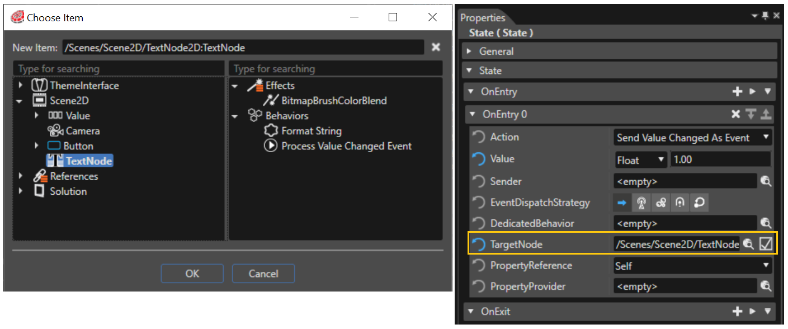788x329 pixels.
Task: Collapse the Scene2D tree arrow
Action: tap(20, 101)
